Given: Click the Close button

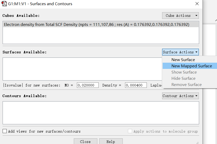Looking at the screenshot, I should coord(85,141).
